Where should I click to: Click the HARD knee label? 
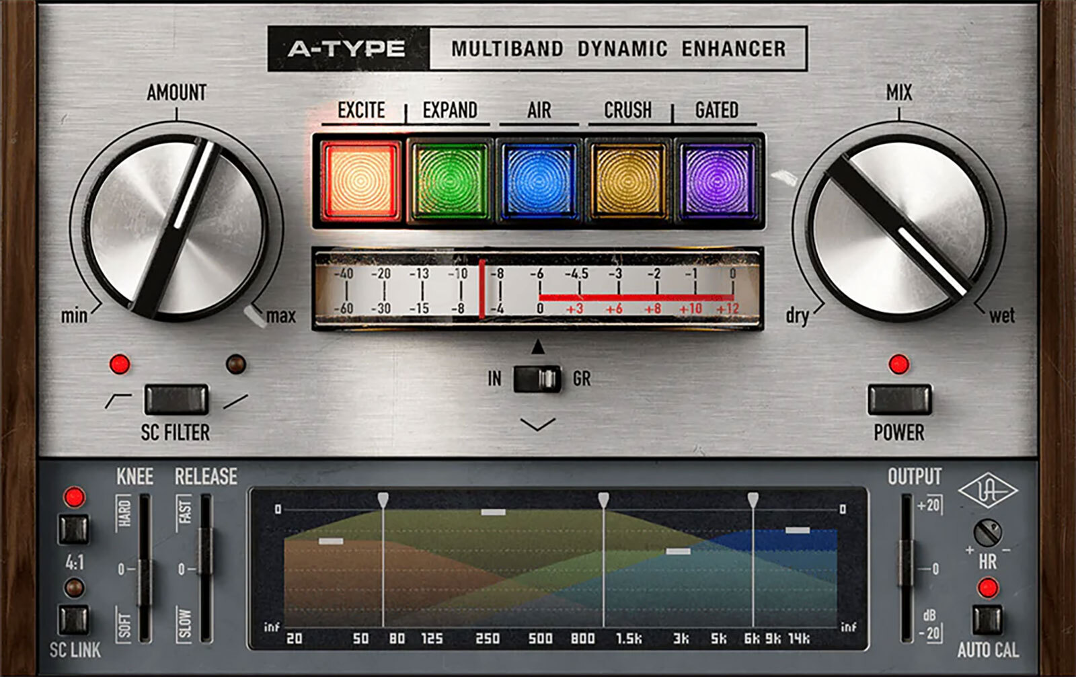124,513
